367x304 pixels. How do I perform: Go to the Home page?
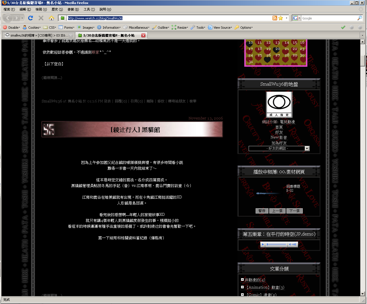pos(51,18)
